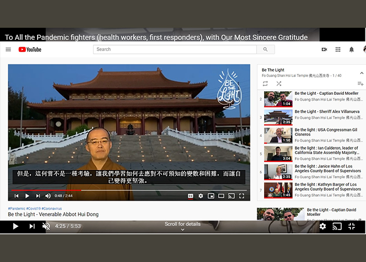Image resolution: width=366 pixels, height=262 pixels.
Task: Click the outer video title To All the Pandemic fighters
Action: [156, 37]
